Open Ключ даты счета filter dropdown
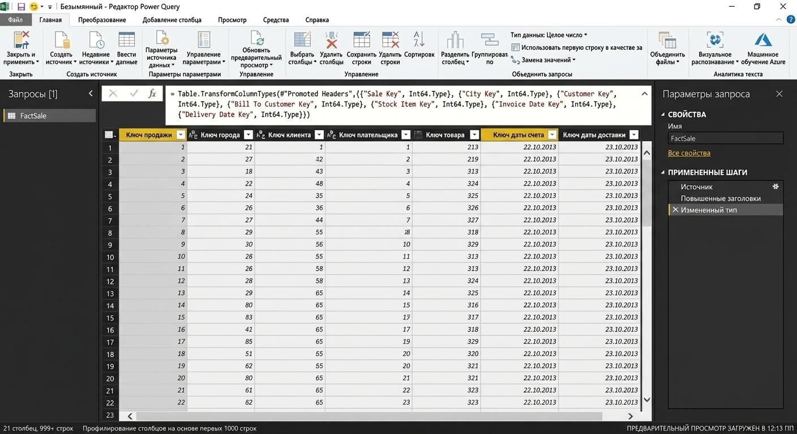The height and width of the screenshot is (434, 797). point(552,135)
